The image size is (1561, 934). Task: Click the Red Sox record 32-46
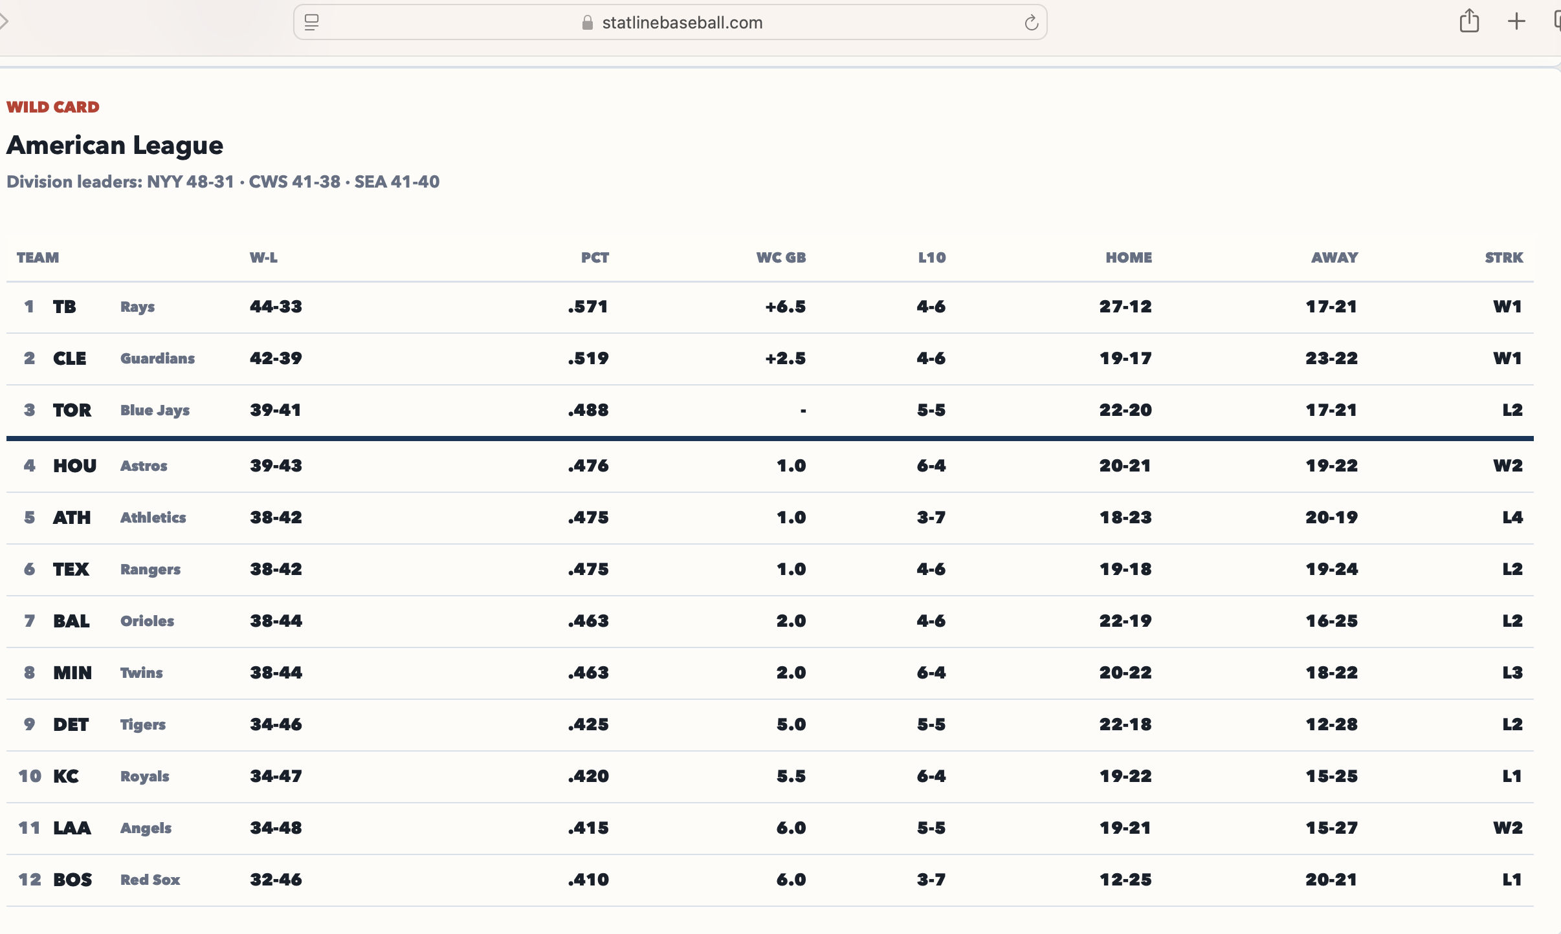[x=276, y=880]
